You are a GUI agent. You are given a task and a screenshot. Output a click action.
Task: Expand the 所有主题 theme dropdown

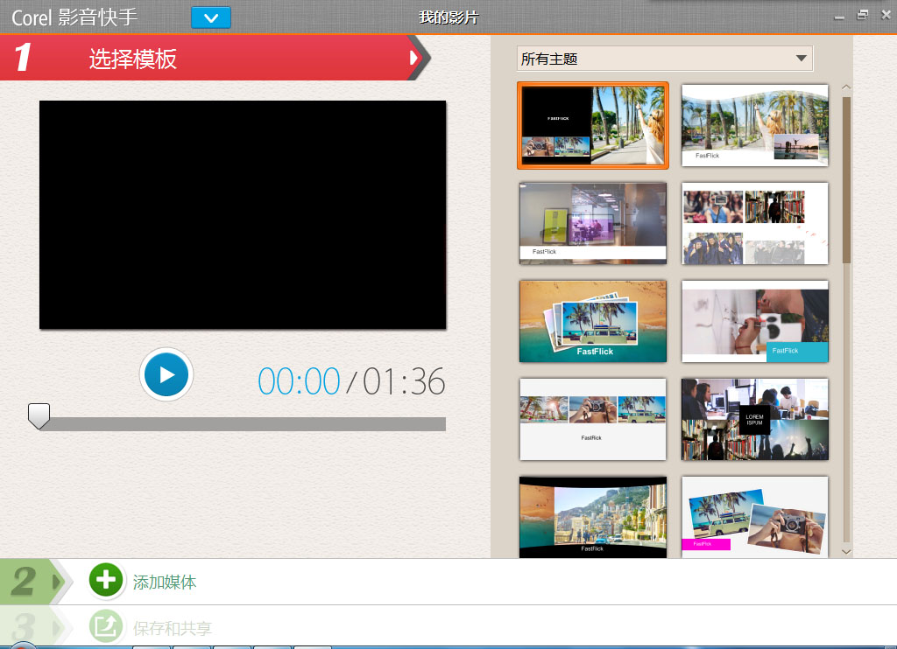pyautogui.click(x=664, y=59)
